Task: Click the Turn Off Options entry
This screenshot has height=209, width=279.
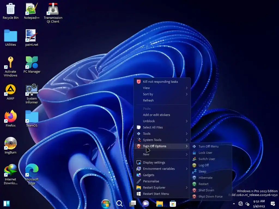Action: coord(162,146)
